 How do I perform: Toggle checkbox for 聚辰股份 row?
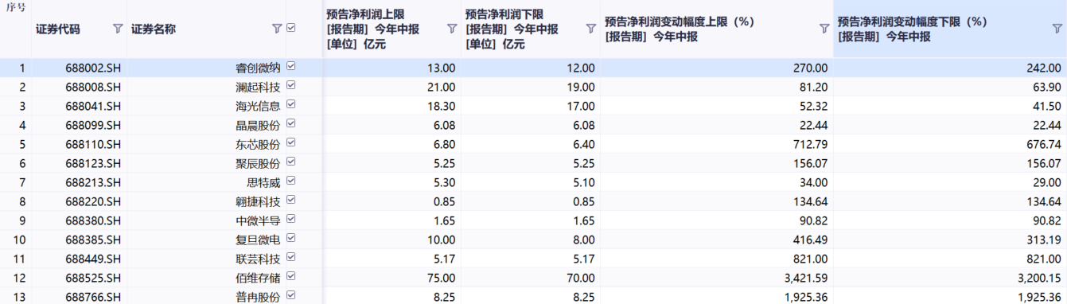[x=290, y=162]
